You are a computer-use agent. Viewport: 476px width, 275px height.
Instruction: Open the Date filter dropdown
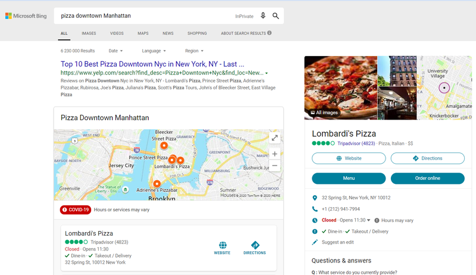[x=115, y=51]
